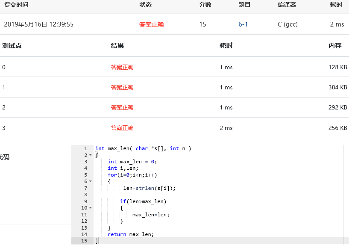Click code line 'int i,len;'
Screen dimensions: 349x245
pyautogui.click(x=123, y=168)
